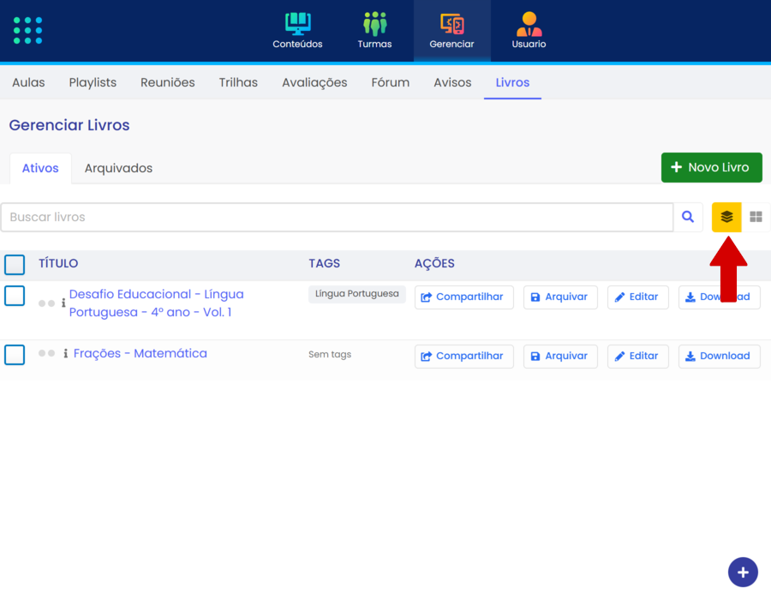
Task: Switch to stacked list view
Action: point(726,218)
